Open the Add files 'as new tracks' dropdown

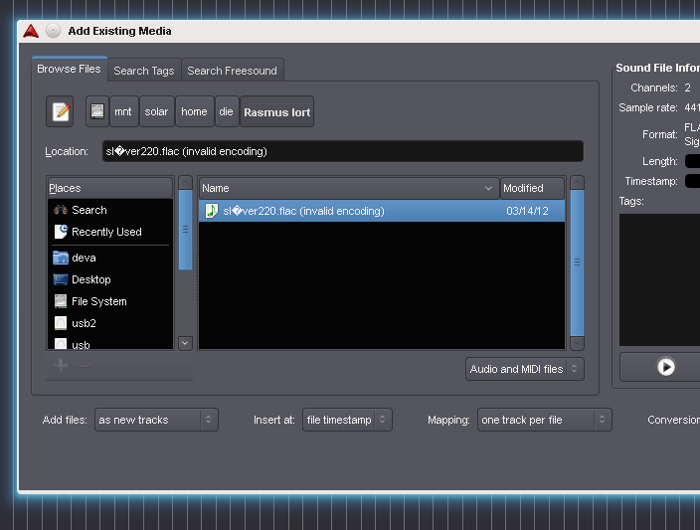point(156,420)
